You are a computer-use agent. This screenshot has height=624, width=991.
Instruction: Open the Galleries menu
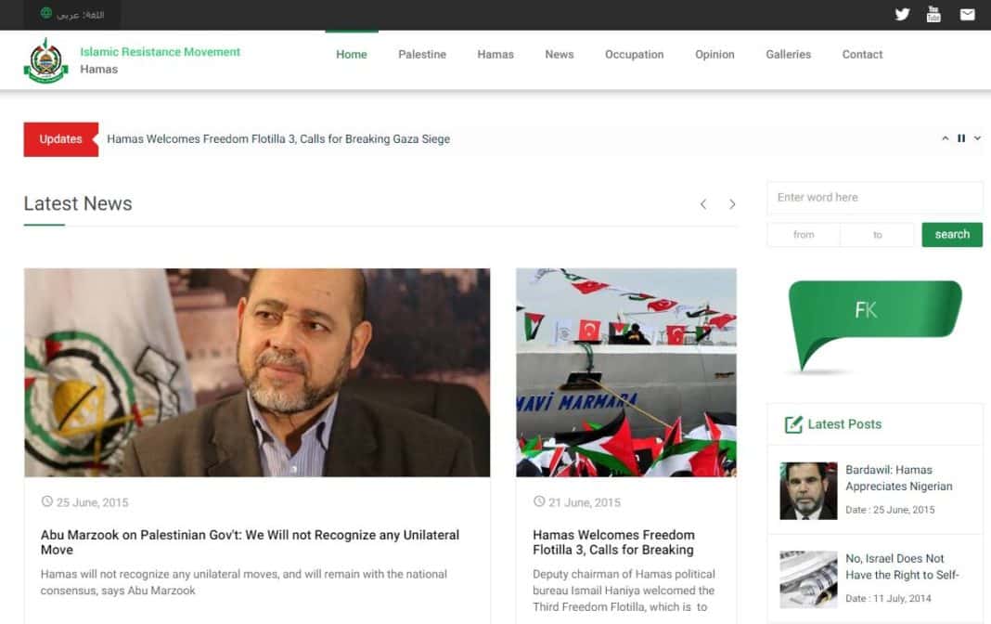788,55
